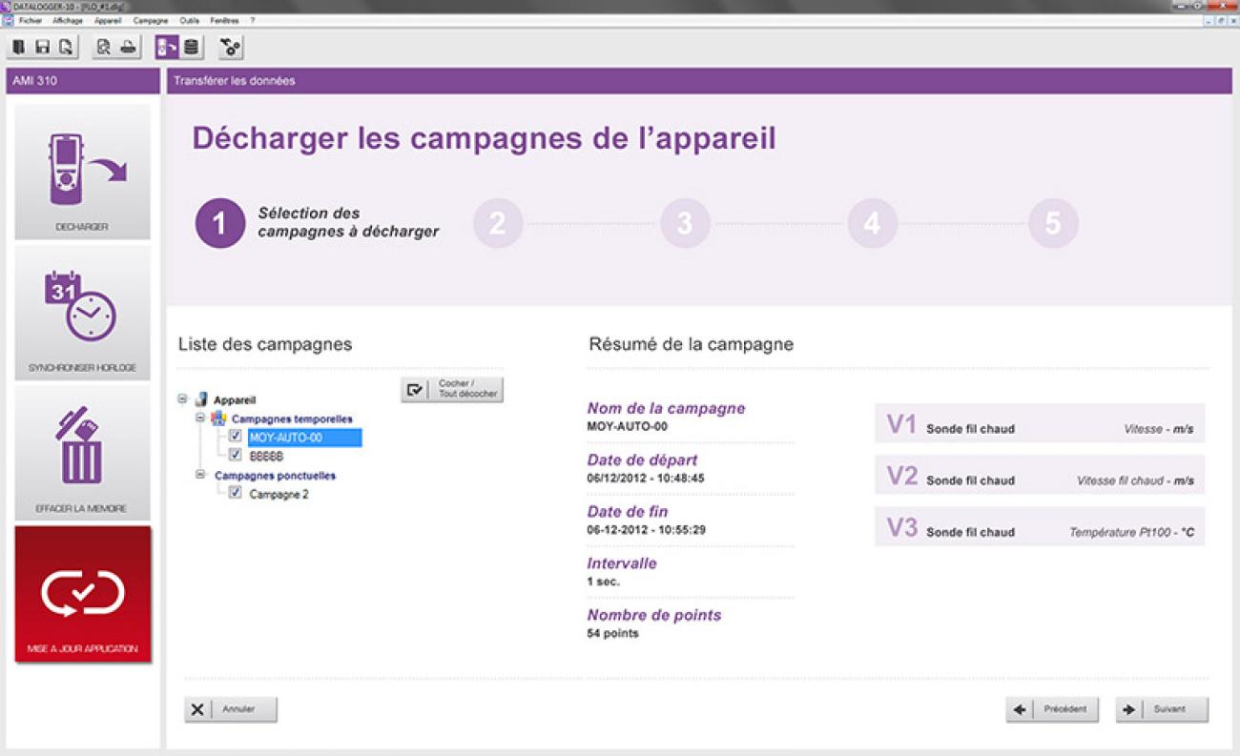This screenshot has width=1240, height=756.
Task: Uncheck the Campagne 2 checkbox
Action: pyautogui.click(x=236, y=494)
